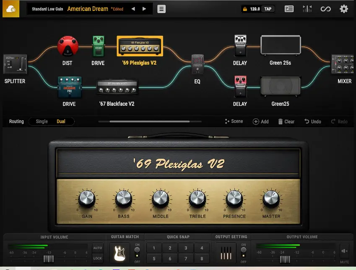The height and width of the screenshot is (270, 356).
Task: Click the TREBLE knob
Action: click(197, 199)
